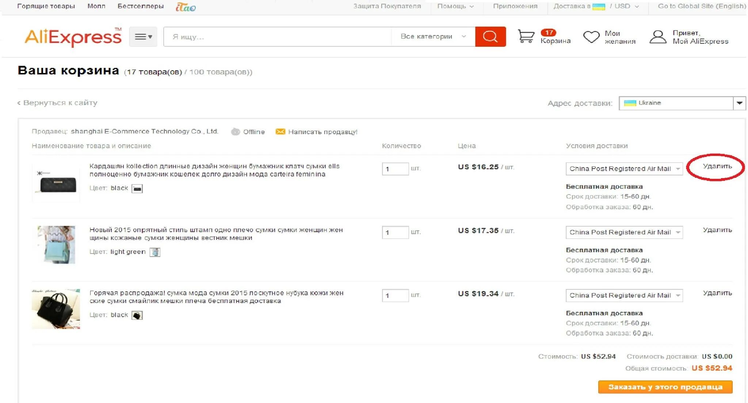Expand the Все категории dropdown
Screen dimensions: 748x403
pyautogui.click(x=433, y=37)
